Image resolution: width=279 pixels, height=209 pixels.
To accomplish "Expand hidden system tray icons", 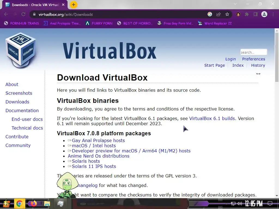I will [x=226, y=204].
